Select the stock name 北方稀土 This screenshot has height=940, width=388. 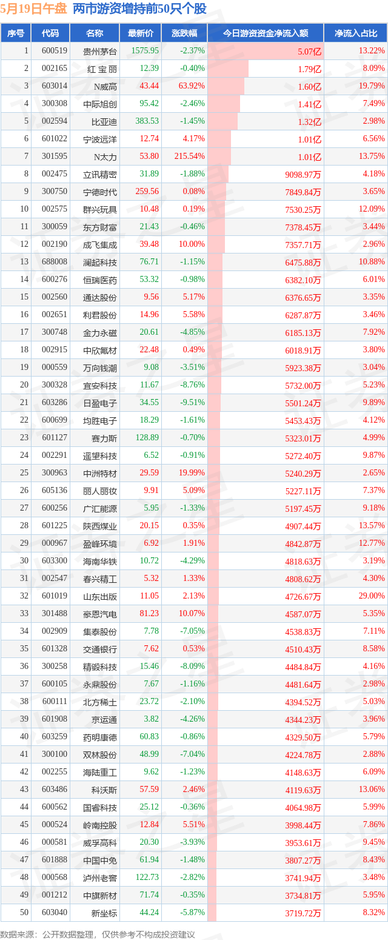click(100, 702)
